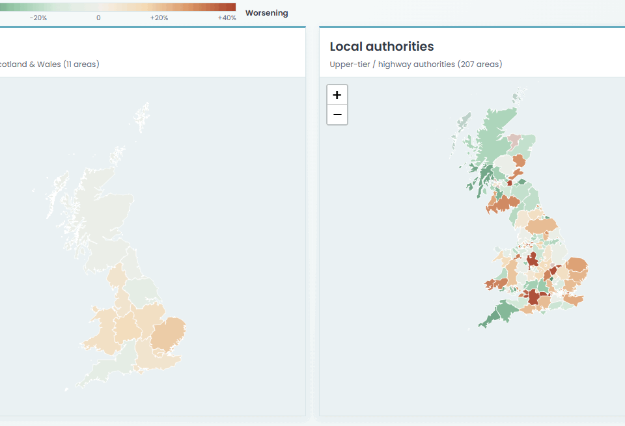Select Kent on the local authorities map
This screenshot has width=625, height=426.
(x=574, y=299)
